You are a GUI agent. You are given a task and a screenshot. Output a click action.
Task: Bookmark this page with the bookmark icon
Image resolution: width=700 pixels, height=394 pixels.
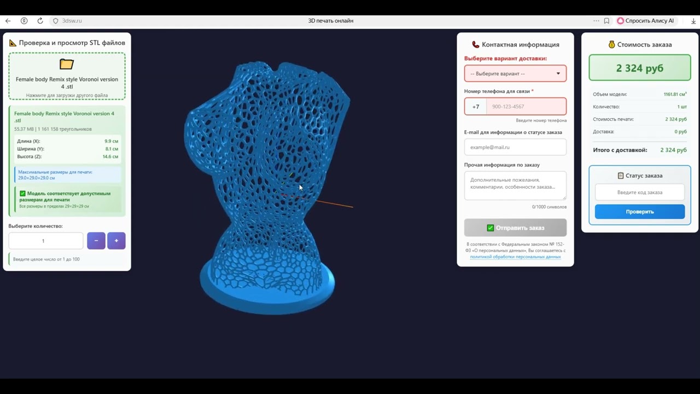[606, 21]
